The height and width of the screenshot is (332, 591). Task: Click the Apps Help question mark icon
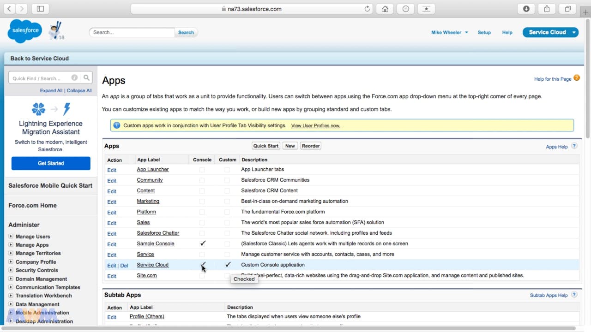574,146
